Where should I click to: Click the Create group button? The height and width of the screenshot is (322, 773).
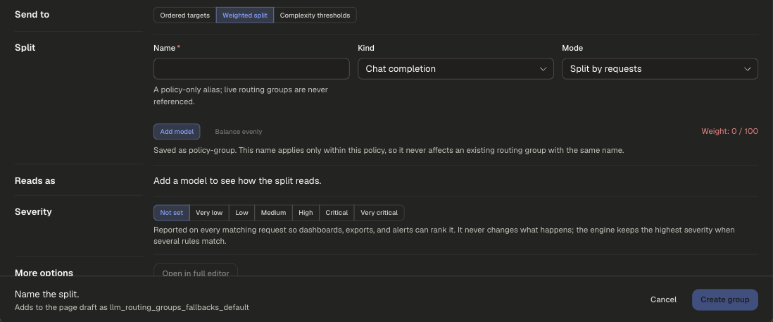point(724,300)
